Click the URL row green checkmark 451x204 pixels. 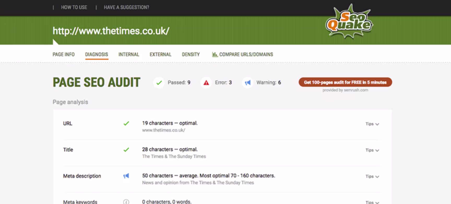[x=126, y=123]
